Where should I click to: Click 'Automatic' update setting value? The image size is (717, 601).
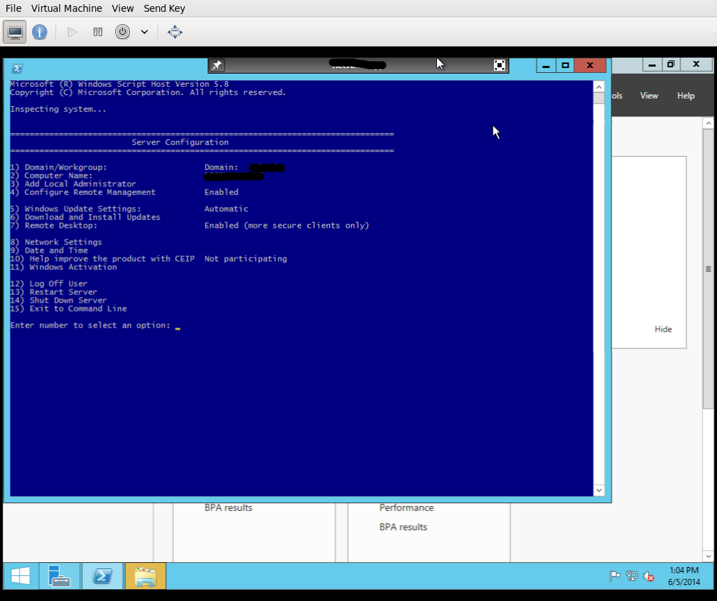[226, 209]
